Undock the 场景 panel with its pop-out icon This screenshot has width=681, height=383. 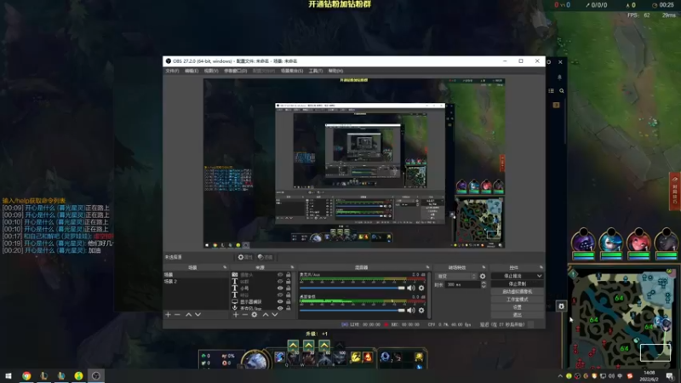pos(225,267)
